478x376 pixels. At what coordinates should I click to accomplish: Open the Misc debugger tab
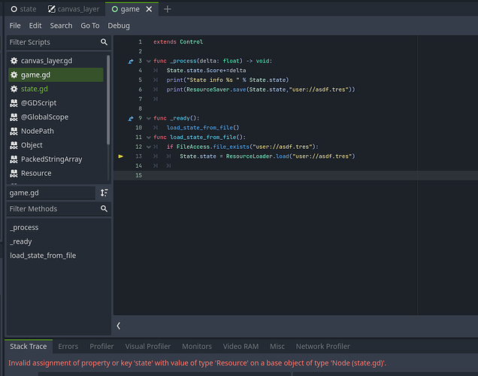277,347
